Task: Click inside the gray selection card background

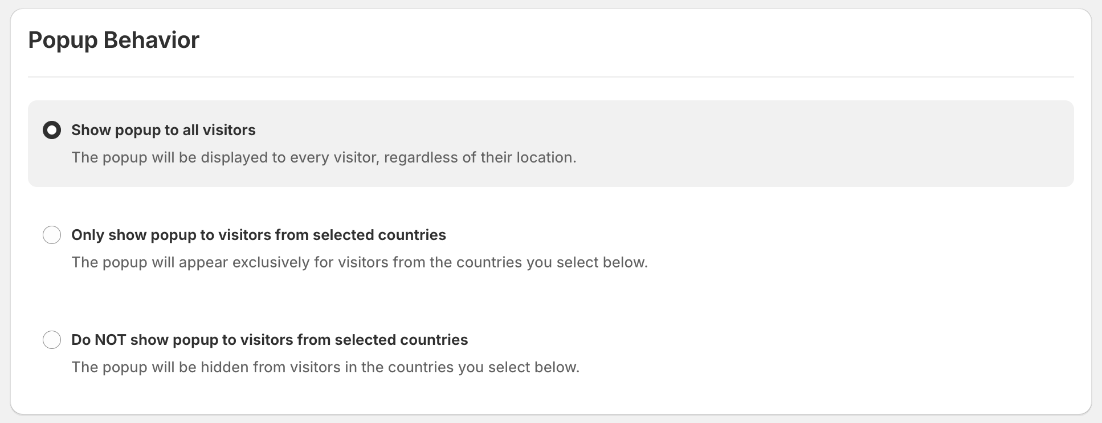Action: (855, 144)
